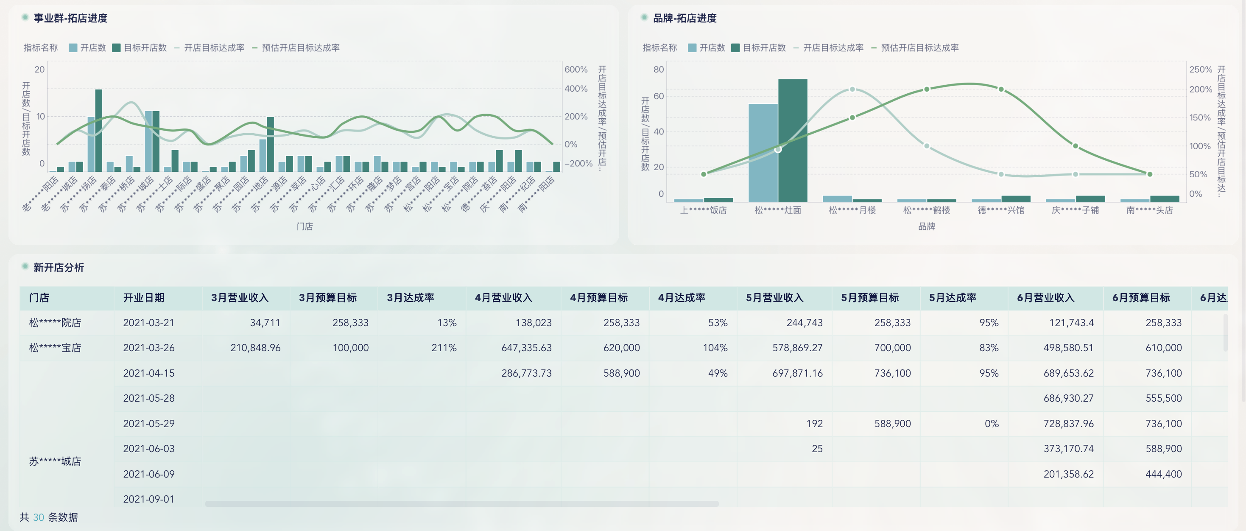Screen dimensions: 1246x531
Task: Click the 2021-04-15 opening date cell
Action: click(148, 373)
